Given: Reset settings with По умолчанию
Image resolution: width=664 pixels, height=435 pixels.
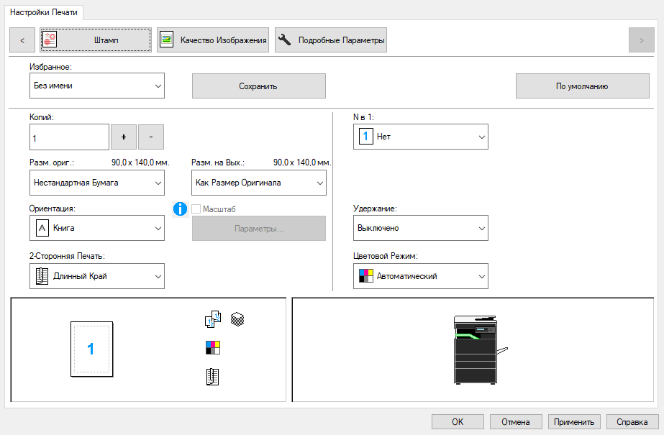Looking at the screenshot, I should [x=582, y=86].
